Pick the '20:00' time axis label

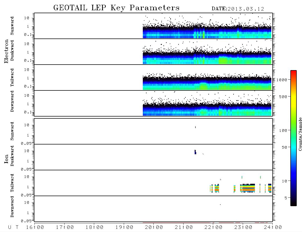pos(154,227)
